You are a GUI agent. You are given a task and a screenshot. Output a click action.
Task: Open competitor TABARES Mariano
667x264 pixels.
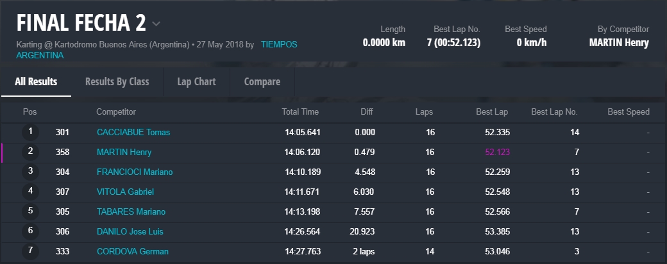point(131,212)
